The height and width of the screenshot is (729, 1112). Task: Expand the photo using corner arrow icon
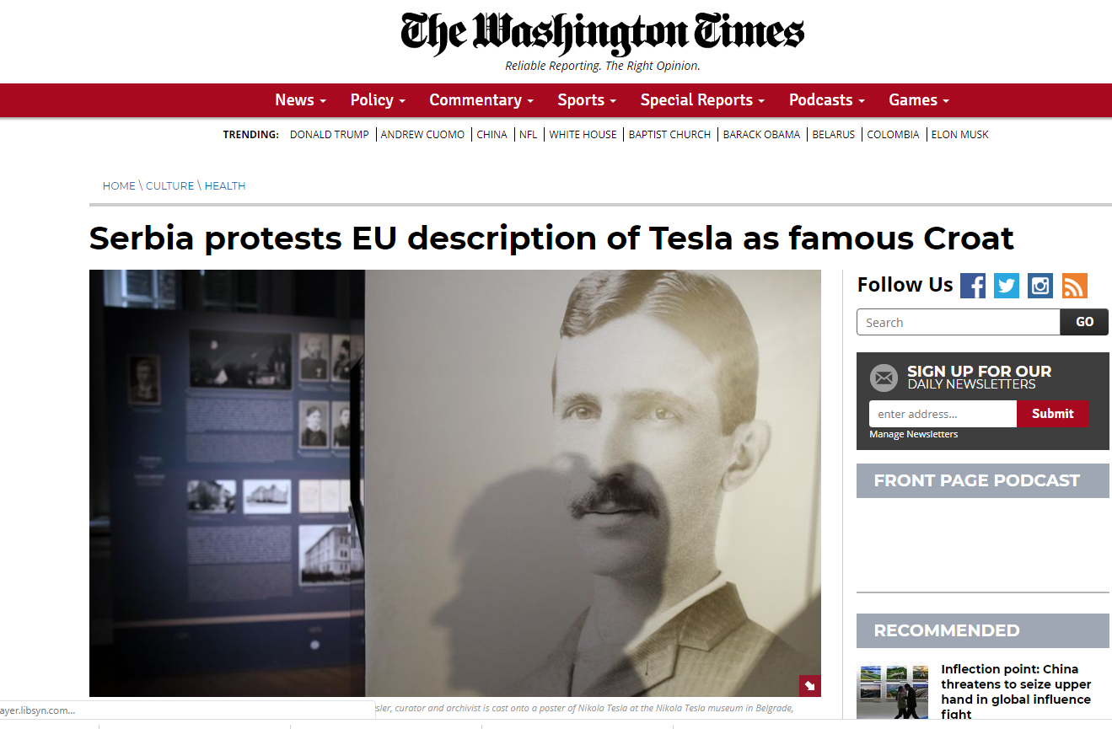pyautogui.click(x=809, y=686)
